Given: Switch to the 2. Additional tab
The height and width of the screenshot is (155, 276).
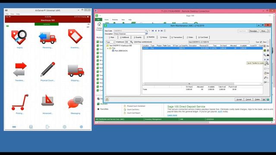Looking at the screenshot, I should click(125, 37).
